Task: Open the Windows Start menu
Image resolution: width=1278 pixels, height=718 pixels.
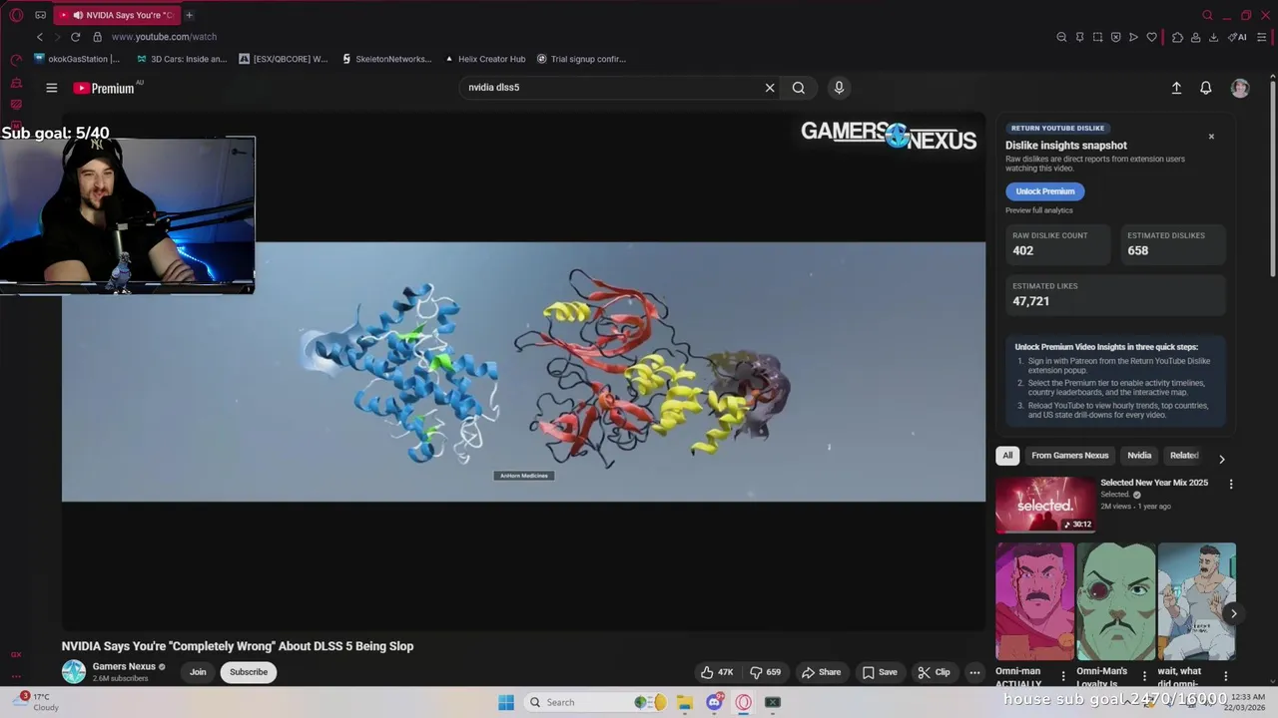Action: click(506, 702)
